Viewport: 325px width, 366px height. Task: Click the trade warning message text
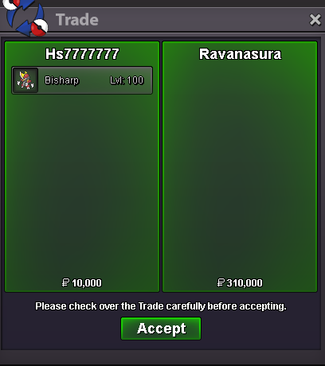161,306
